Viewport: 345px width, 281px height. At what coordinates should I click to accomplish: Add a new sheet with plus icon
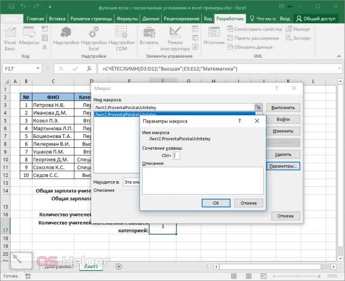coord(118,267)
